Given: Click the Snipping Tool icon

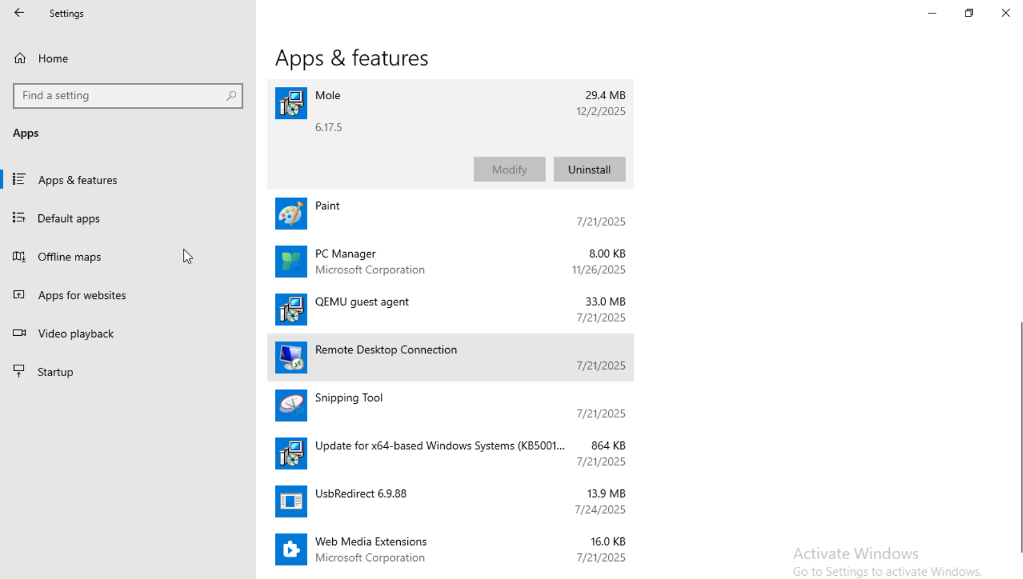Looking at the screenshot, I should [x=291, y=406].
